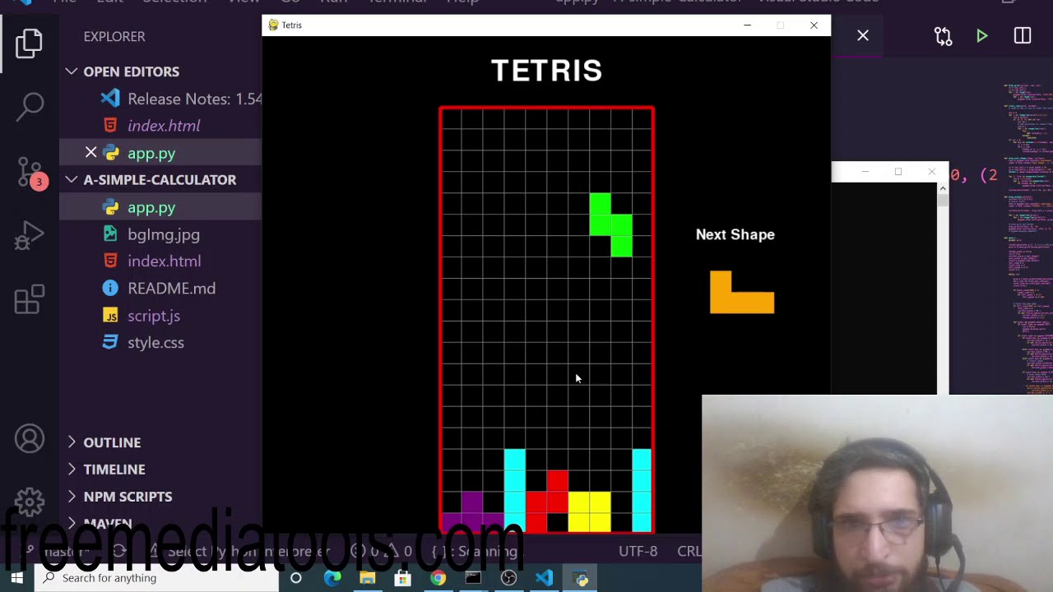Click the console window scrollbar up arrow
This screenshot has width=1053, height=592.
pos(943,188)
